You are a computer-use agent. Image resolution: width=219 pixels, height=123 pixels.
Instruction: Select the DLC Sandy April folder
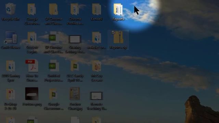tap(75, 66)
